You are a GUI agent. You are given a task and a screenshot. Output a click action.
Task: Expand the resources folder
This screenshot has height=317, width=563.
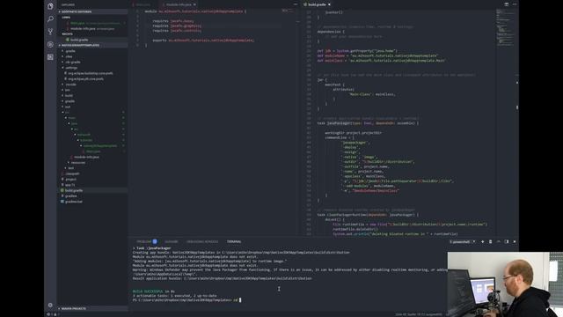point(78,162)
